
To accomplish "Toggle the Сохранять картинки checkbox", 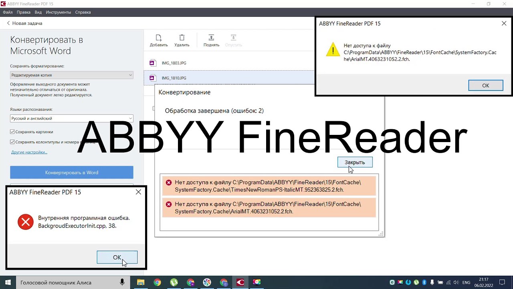I will [12, 132].
